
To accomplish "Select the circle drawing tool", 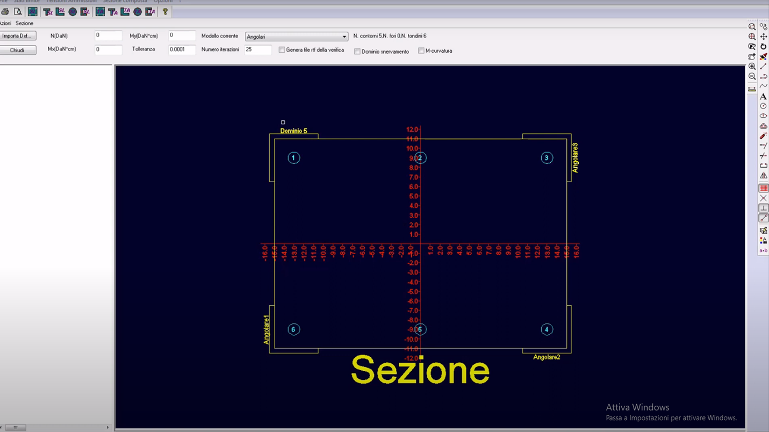I will 763,106.
